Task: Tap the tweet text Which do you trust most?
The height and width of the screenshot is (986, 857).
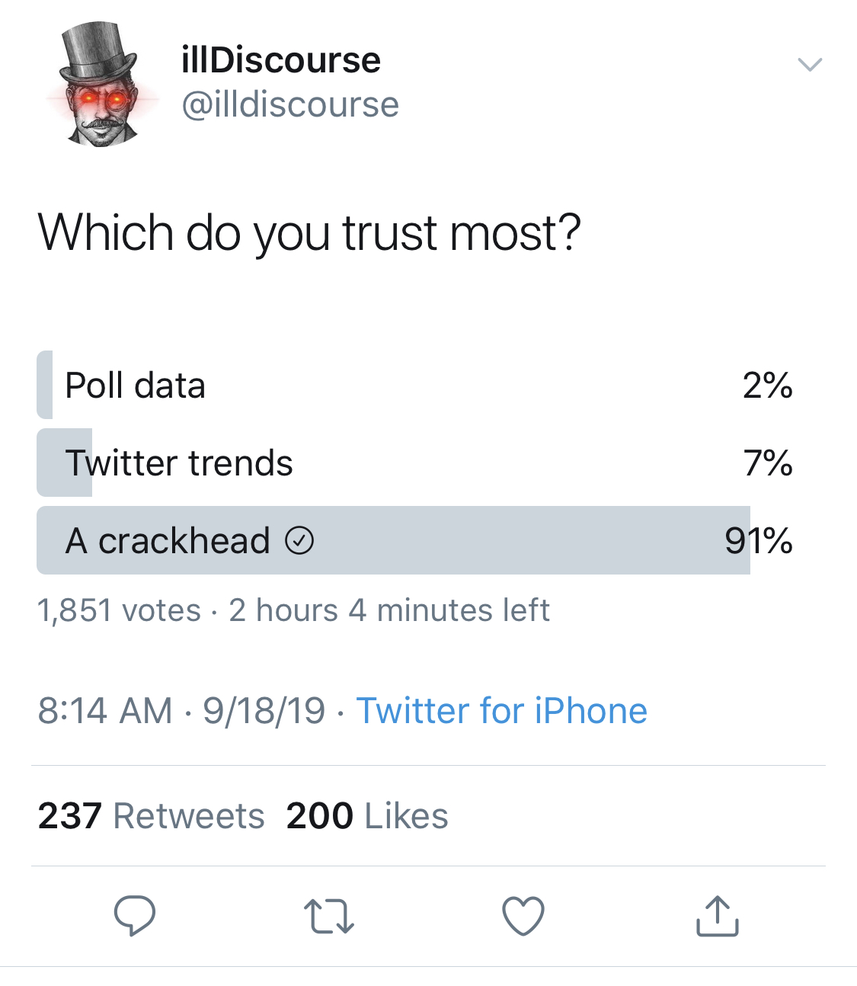Action: (309, 232)
